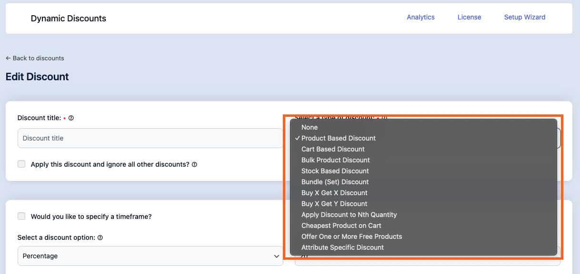The width and height of the screenshot is (580, 274).
Task: Open the Percentage discount option dropdown
Action: coord(150,256)
